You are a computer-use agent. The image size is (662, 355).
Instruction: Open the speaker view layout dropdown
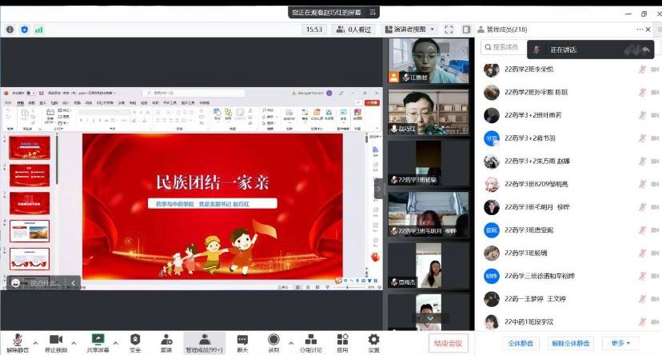point(413,30)
